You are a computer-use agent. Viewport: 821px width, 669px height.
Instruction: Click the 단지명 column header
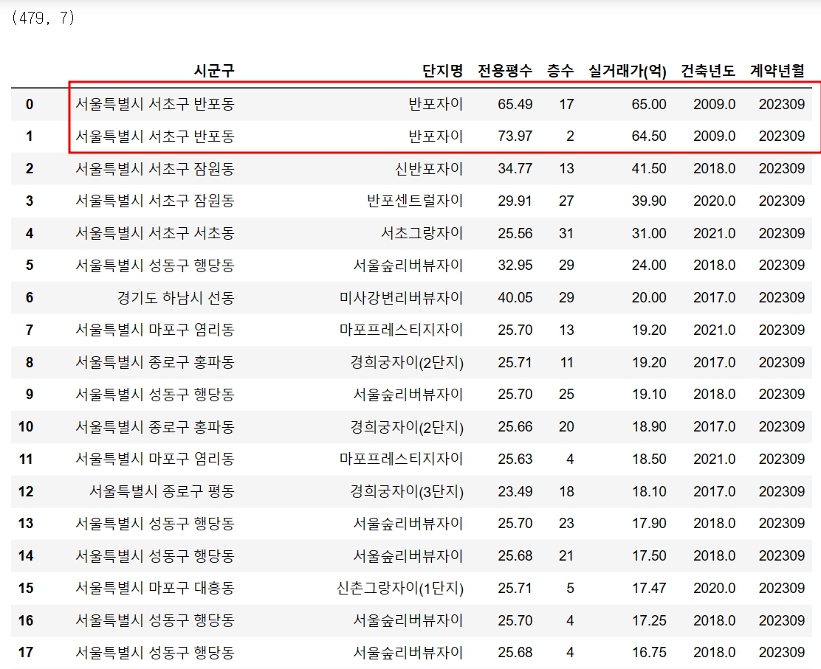442,71
